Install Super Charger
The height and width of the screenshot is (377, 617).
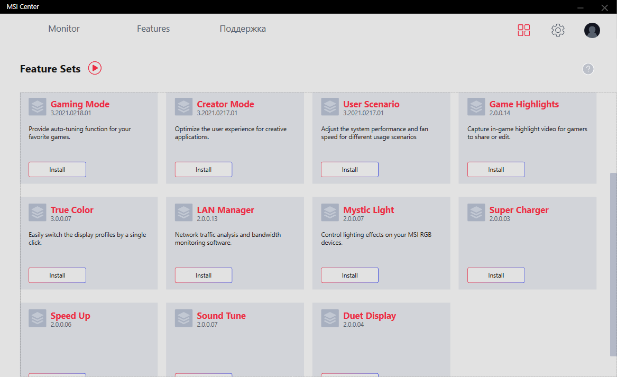click(496, 275)
